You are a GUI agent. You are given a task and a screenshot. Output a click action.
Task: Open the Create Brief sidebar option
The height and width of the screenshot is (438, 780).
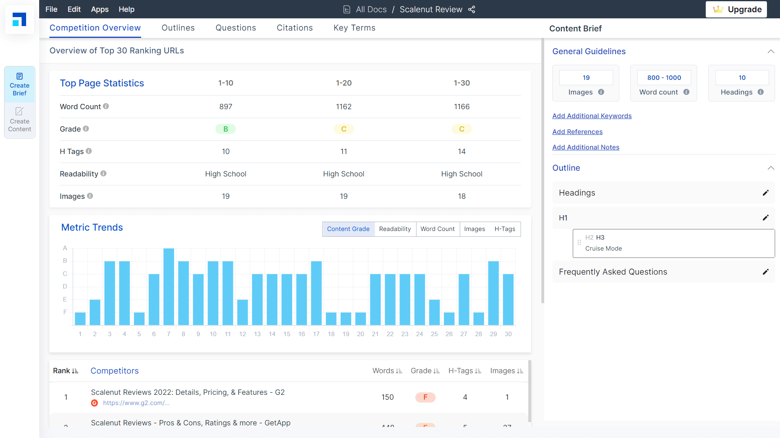pyautogui.click(x=20, y=84)
